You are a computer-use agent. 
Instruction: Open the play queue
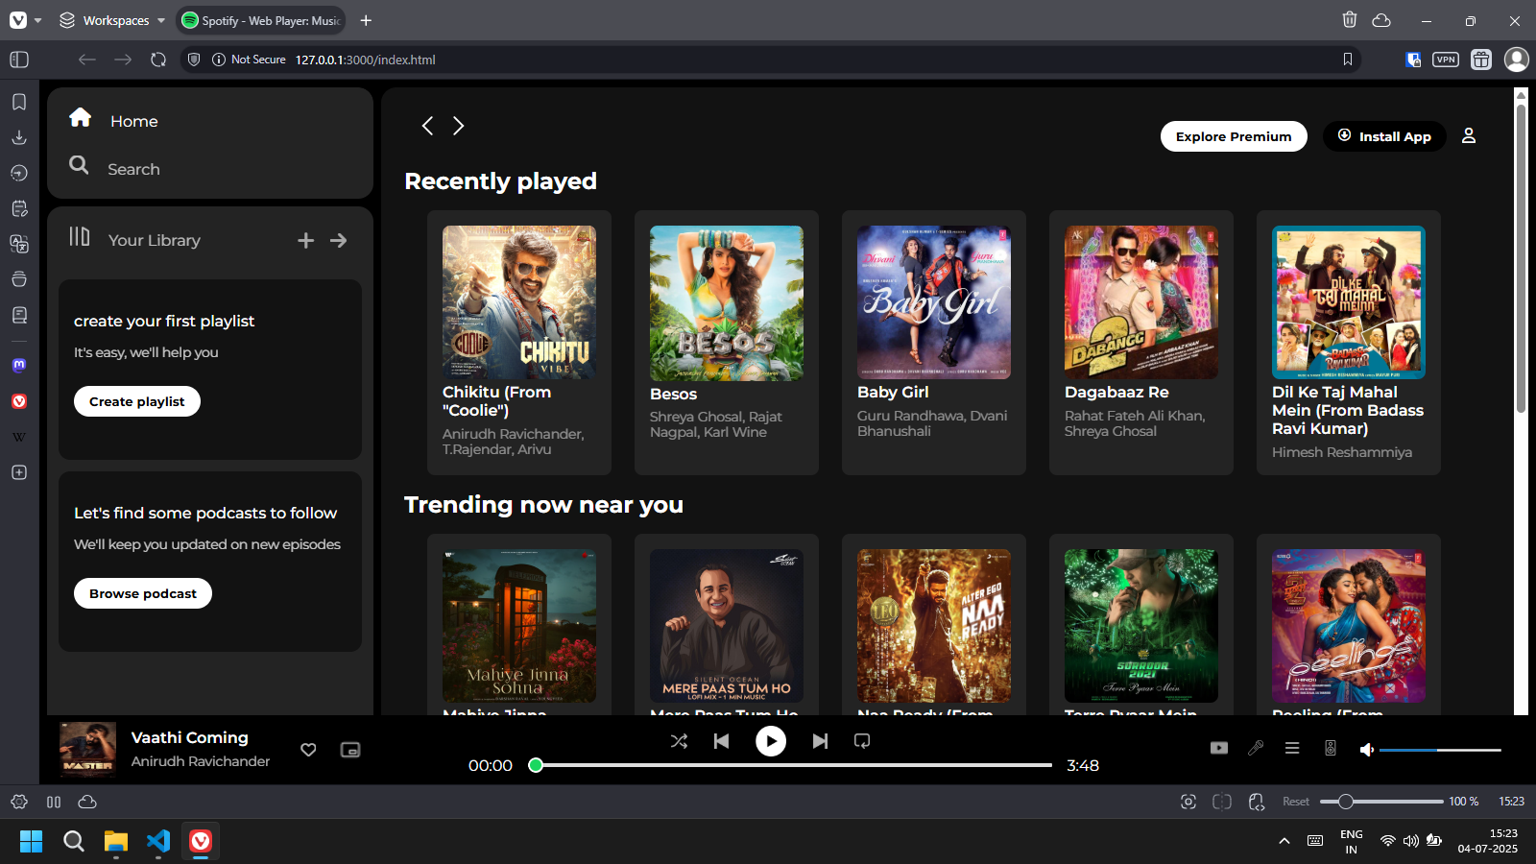coord(1292,748)
